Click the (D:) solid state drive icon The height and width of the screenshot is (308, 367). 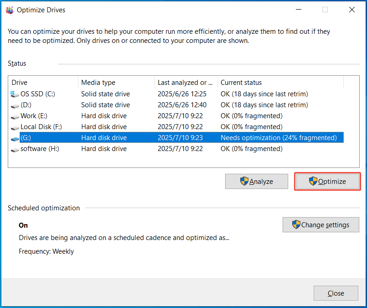tap(15, 105)
